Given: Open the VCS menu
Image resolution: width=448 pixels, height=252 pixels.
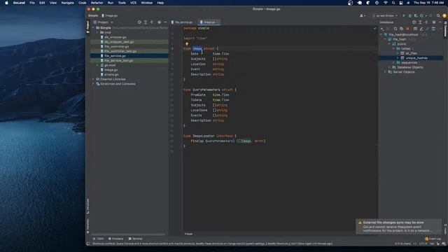Looking at the screenshot, I should click(133, 3).
